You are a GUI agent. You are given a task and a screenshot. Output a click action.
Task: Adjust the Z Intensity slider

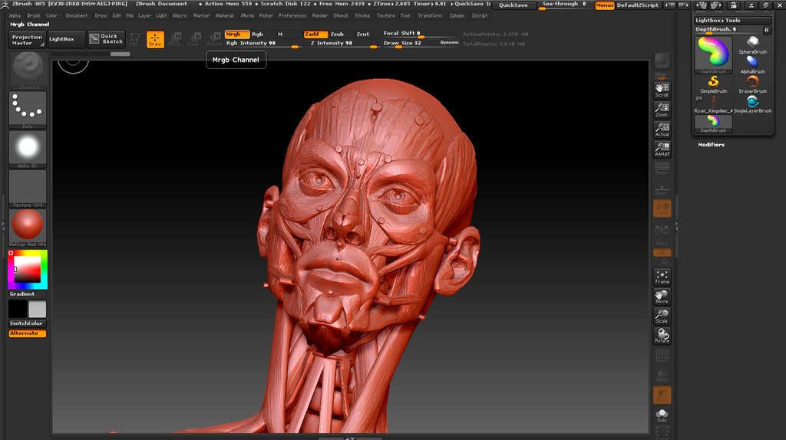click(342, 44)
